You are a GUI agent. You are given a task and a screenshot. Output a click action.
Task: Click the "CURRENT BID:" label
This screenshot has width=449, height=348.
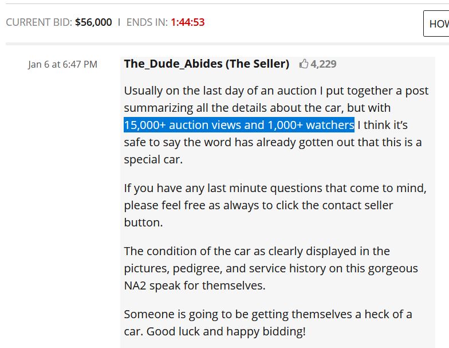(39, 22)
